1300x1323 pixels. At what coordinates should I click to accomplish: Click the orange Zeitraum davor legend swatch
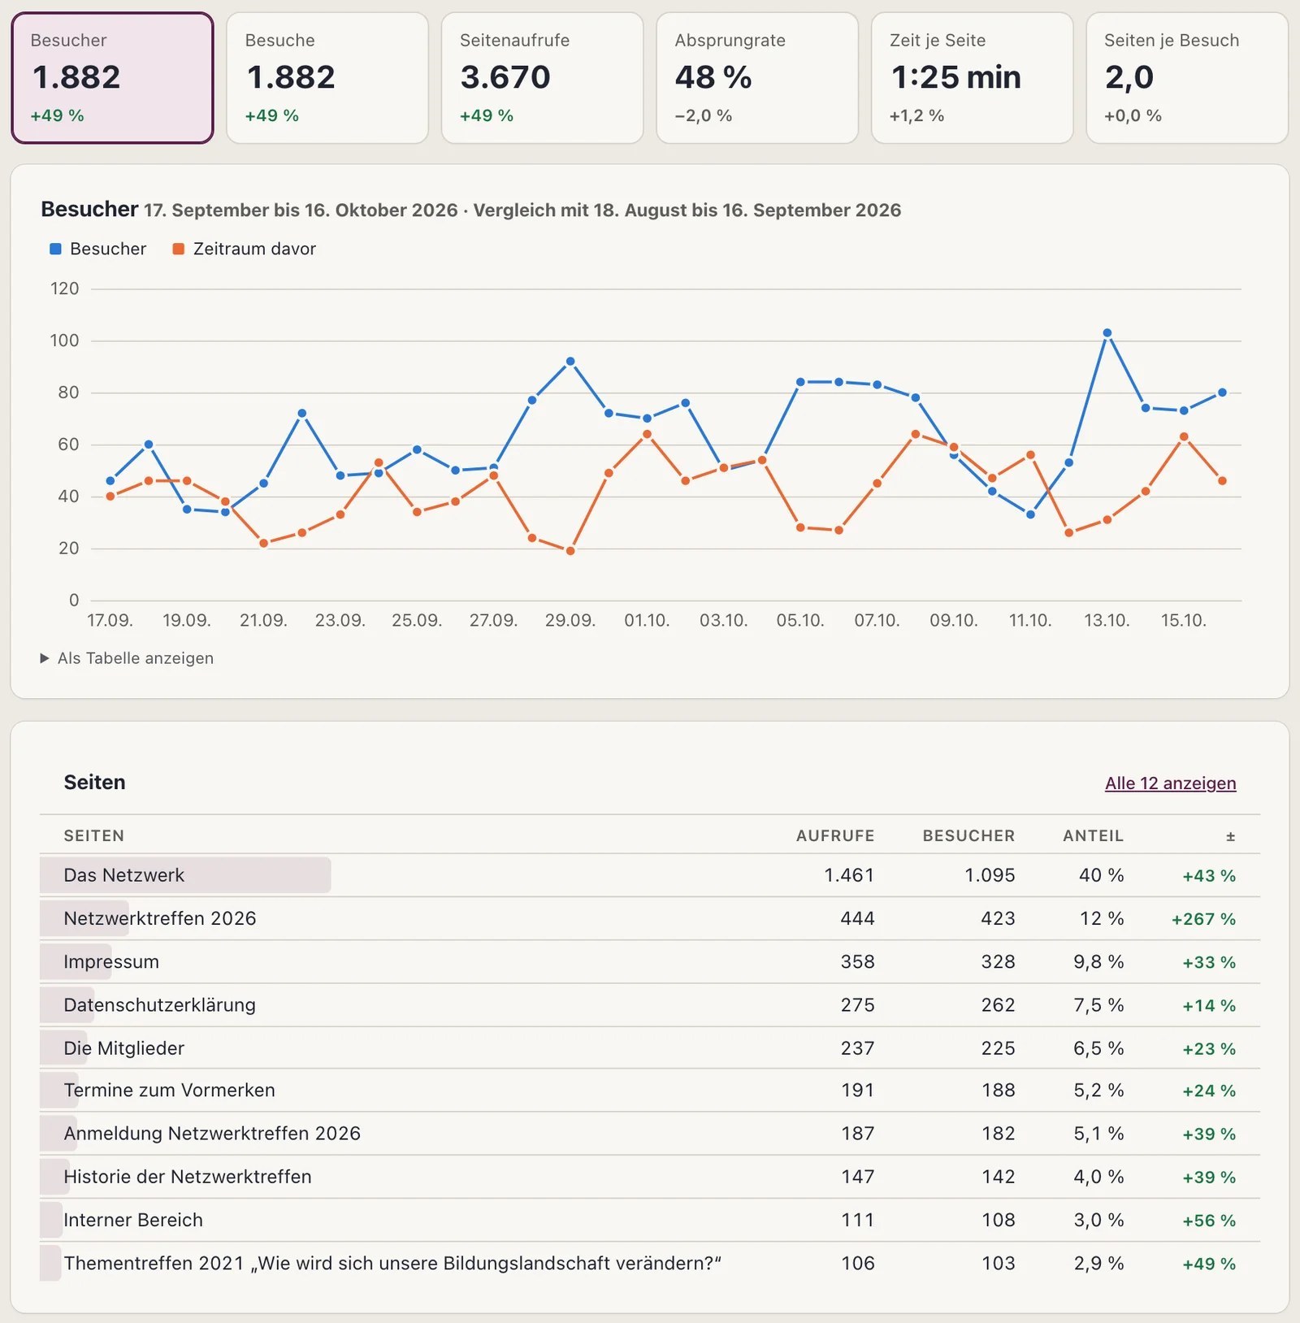[179, 249]
